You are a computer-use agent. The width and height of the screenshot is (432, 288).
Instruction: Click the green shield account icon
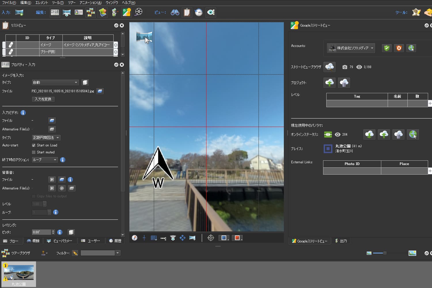coord(386,48)
